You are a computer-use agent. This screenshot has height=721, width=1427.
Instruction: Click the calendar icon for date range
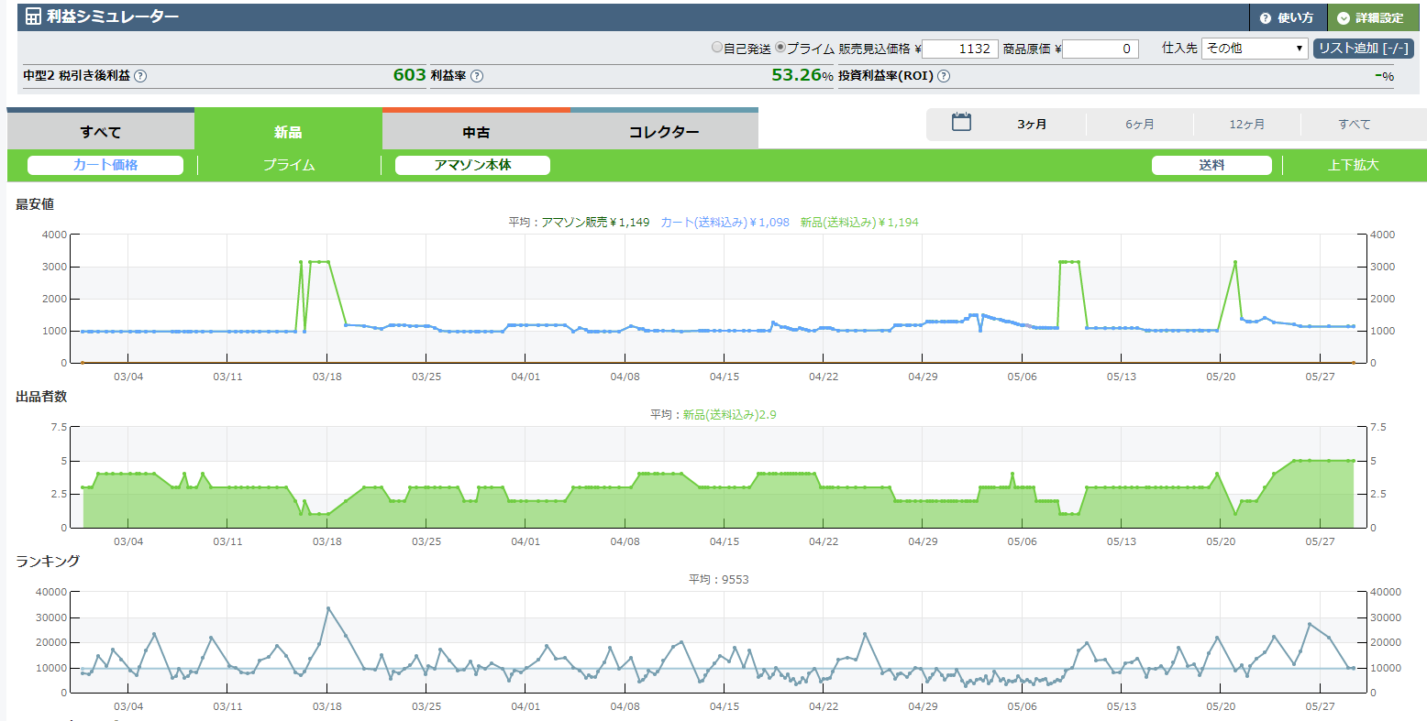(x=961, y=122)
